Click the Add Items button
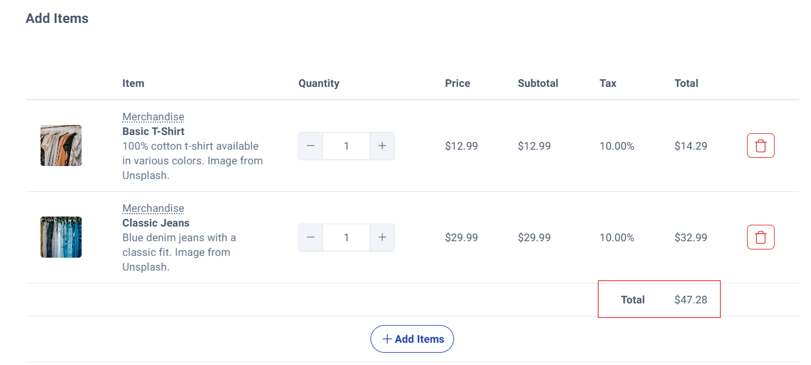Image resolution: width=811 pixels, height=365 pixels. (412, 339)
